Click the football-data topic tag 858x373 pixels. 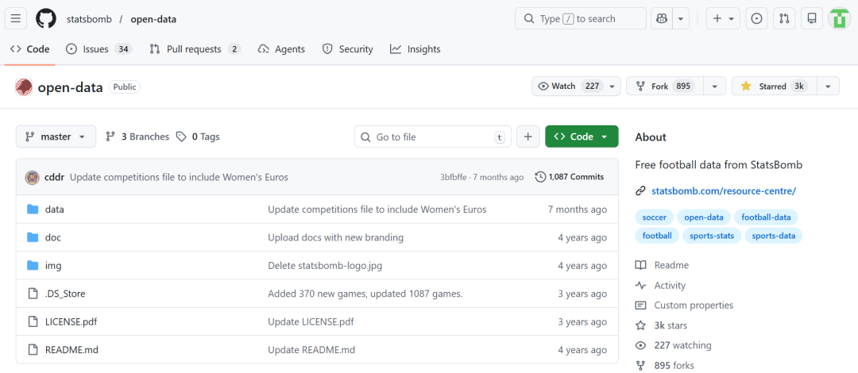coord(766,217)
